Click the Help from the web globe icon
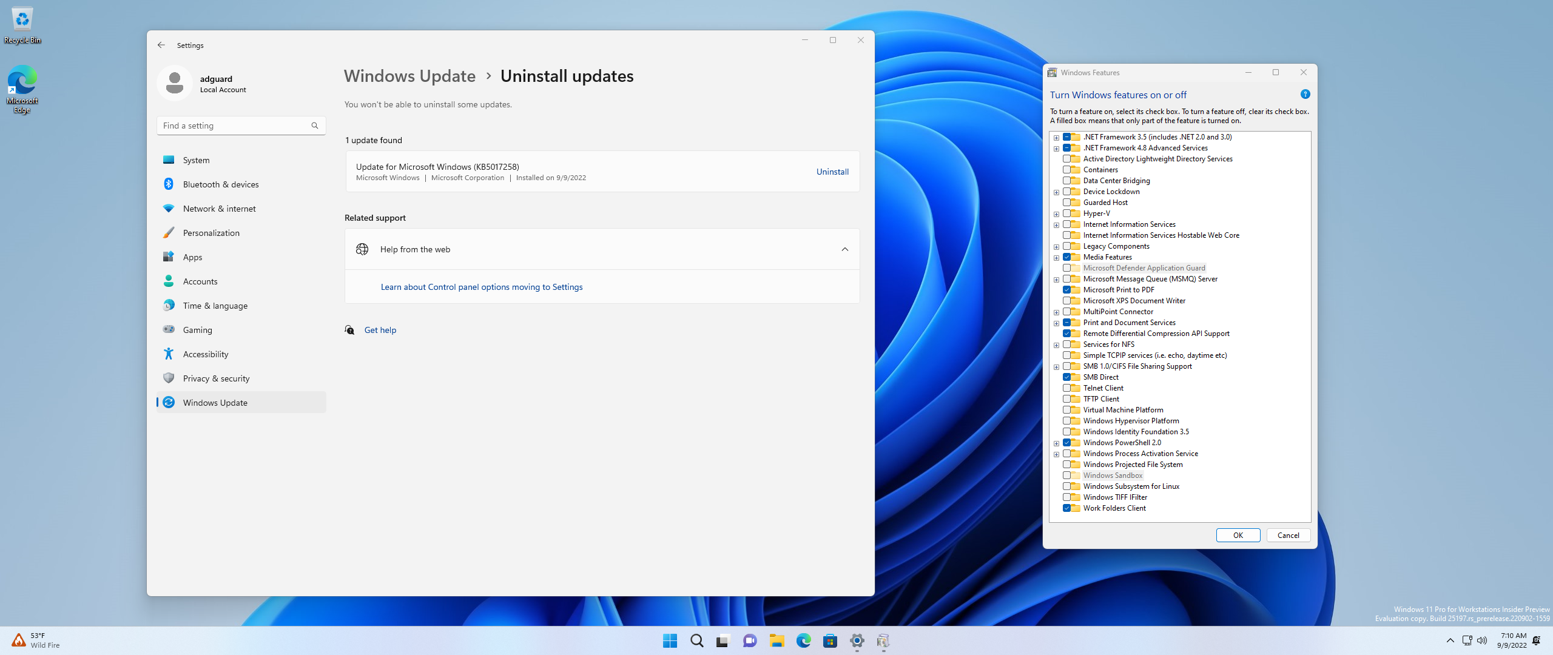Screen dimensions: 1553x655 (x=362, y=249)
